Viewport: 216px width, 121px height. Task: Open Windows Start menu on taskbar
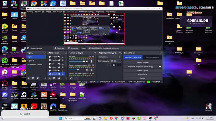pos(60,118)
